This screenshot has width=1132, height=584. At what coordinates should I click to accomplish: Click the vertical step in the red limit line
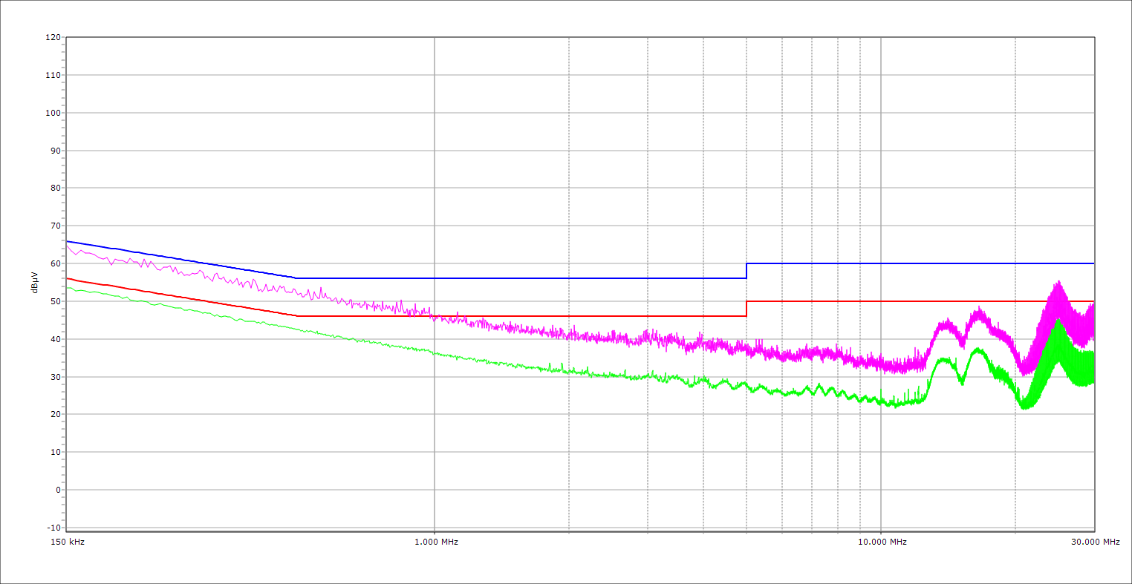(746, 309)
